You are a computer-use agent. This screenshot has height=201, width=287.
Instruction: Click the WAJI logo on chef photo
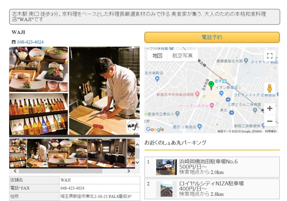coord(133,126)
